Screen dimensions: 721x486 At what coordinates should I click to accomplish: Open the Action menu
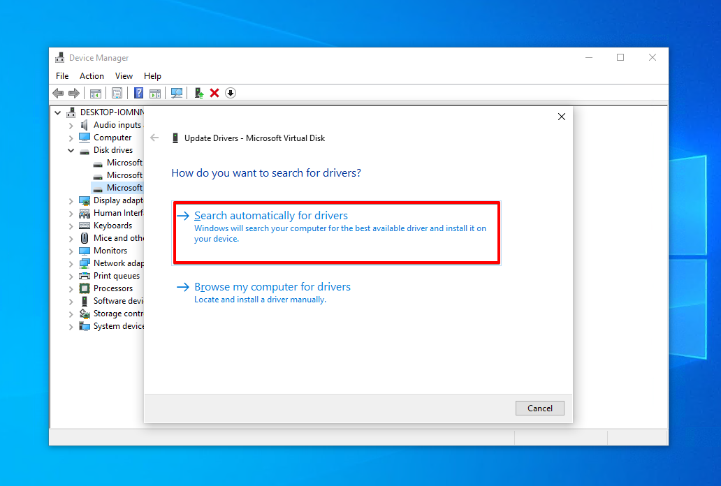[92, 76]
